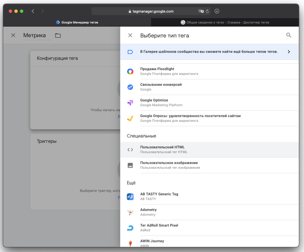Screen dimensions: 304x252
Task: Open the browser downloads button
Action: [x=217, y=11]
